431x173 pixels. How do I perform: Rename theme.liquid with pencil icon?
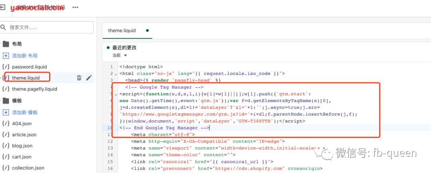[x=89, y=78]
